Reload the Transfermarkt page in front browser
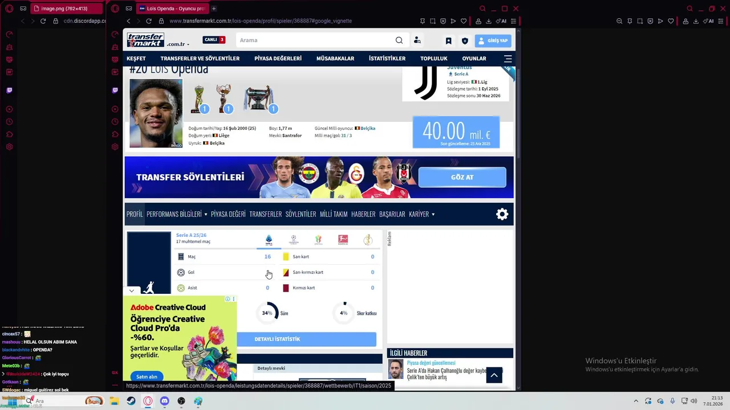Viewport: 730px width, 410px height. coord(149,21)
